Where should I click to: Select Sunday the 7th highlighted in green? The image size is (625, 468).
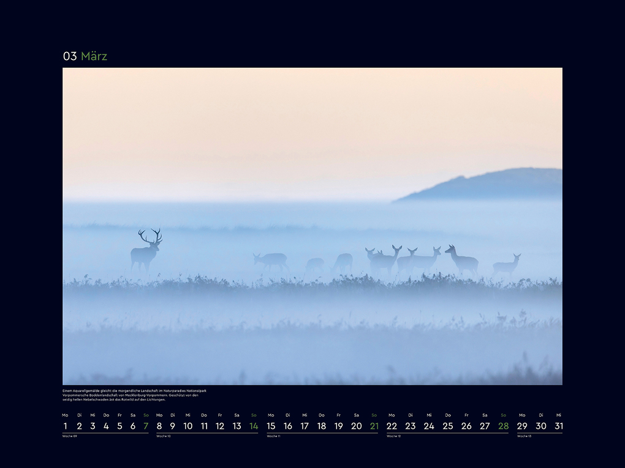(145, 426)
